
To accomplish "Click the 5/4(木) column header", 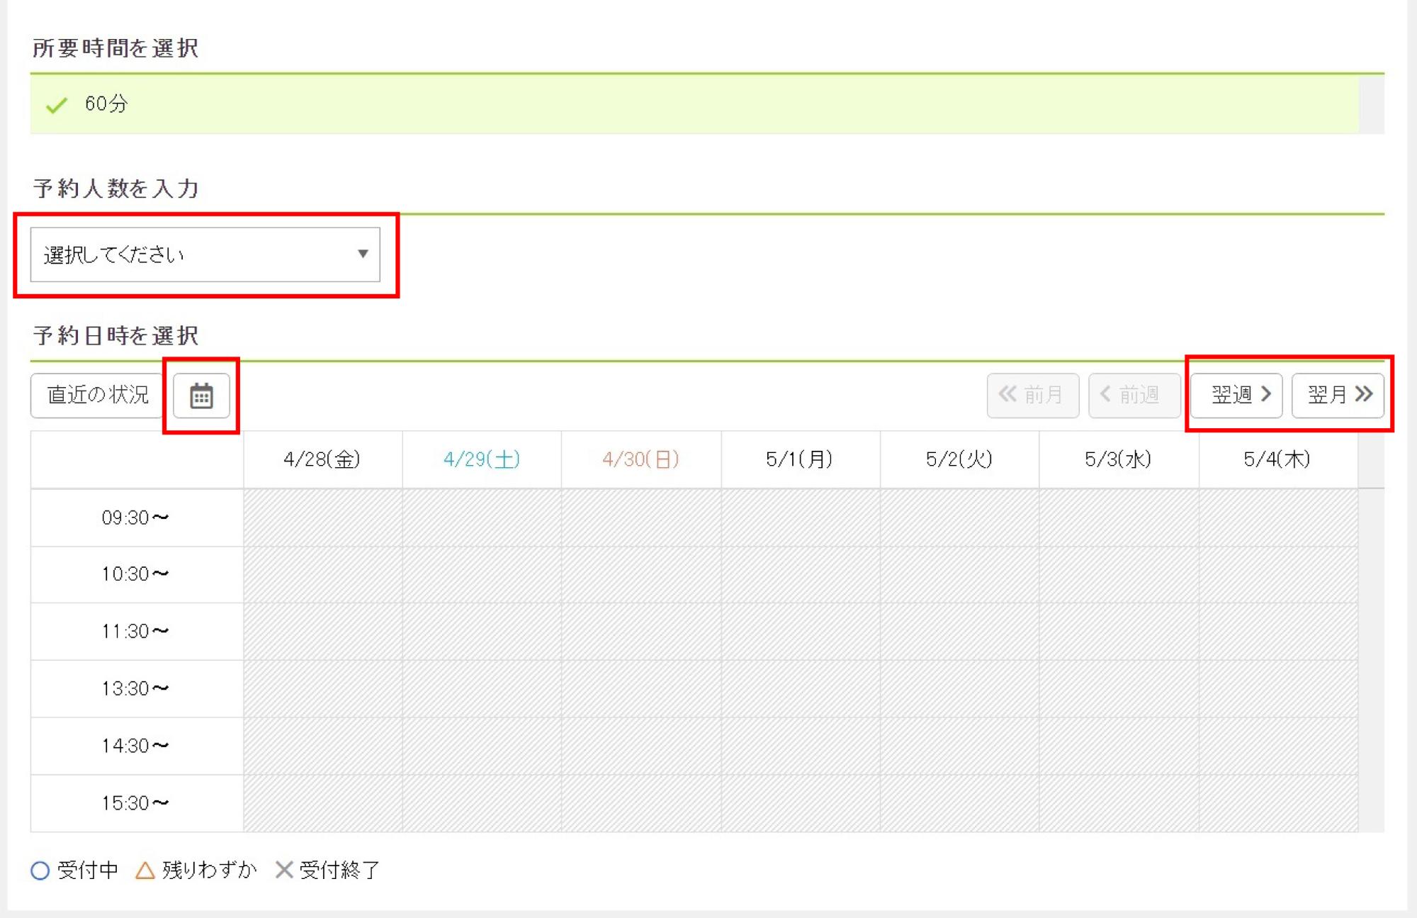I will [1277, 459].
